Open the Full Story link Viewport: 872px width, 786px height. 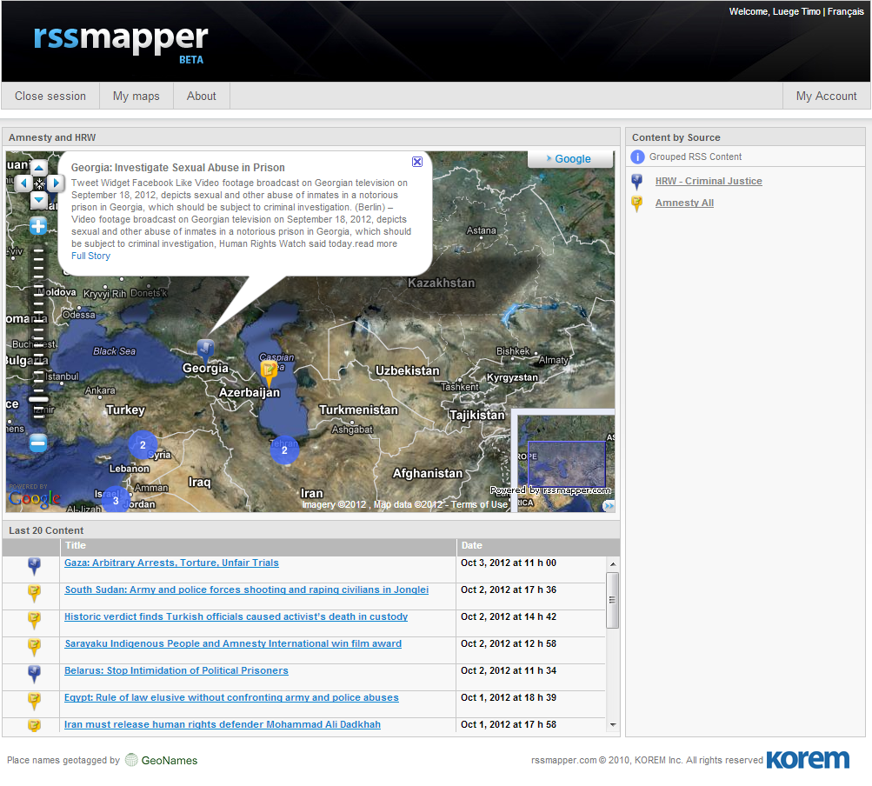[x=90, y=256]
